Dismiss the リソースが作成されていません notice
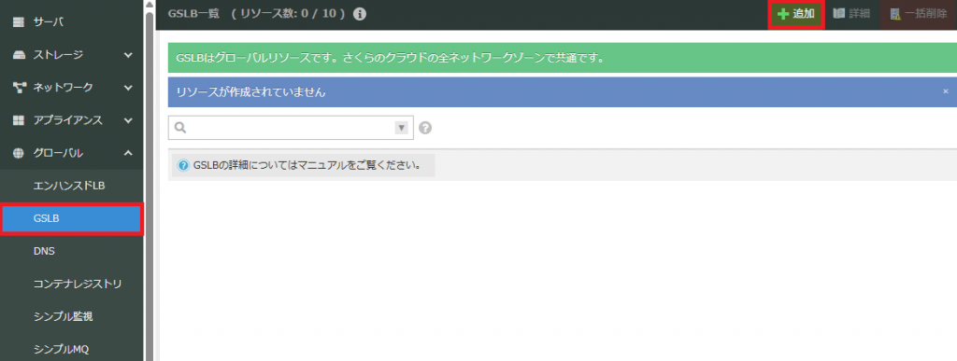The height and width of the screenshot is (361, 957). click(946, 92)
